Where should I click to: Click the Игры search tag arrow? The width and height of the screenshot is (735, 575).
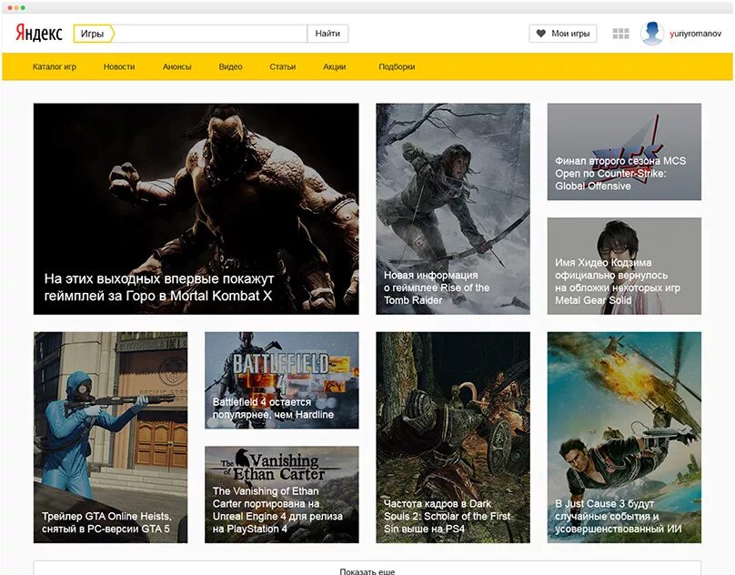click(x=94, y=34)
